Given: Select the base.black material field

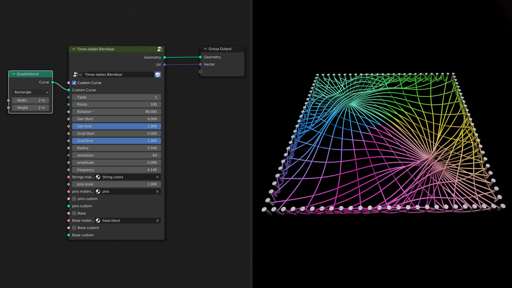Looking at the screenshot, I should coord(128,220).
